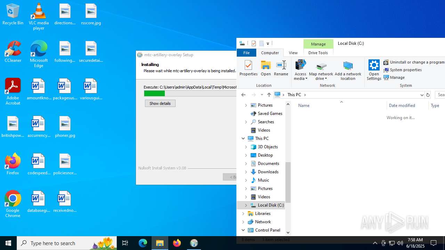
Task: Open address bar history dropdown
Action: click(x=422, y=95)
